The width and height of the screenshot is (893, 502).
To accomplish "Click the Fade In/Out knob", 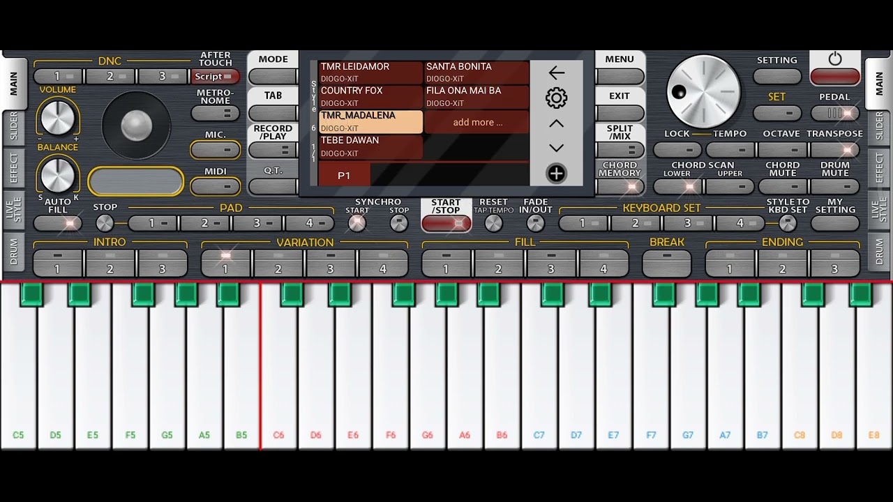I will pos(535,223).
